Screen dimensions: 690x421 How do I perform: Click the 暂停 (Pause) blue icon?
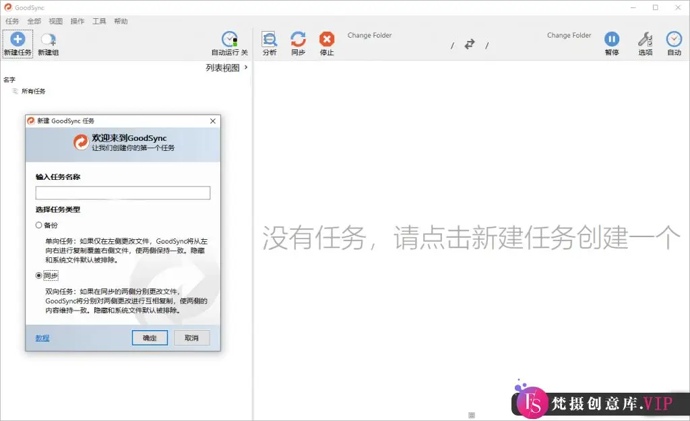click(612, 39)
